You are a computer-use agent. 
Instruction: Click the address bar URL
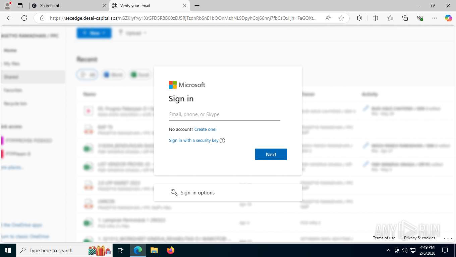(183, 18)
